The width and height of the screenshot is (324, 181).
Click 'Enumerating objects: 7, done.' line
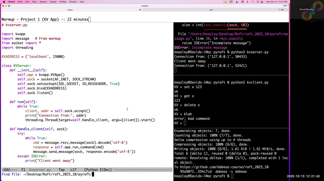pos(202,131)
